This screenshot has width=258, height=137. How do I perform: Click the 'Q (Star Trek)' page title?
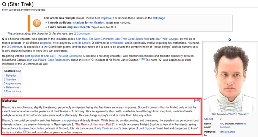[17, 4]
